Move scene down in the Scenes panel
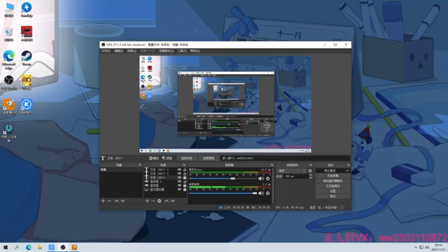The height and width of the screenshot is (252, 448). (123, 201)
